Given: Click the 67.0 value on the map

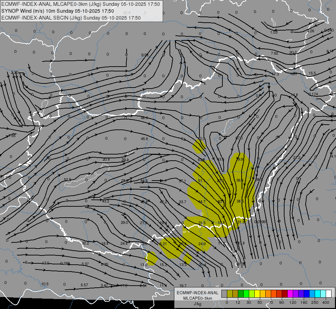Looking at the screenshot, I should pos(239,138).
